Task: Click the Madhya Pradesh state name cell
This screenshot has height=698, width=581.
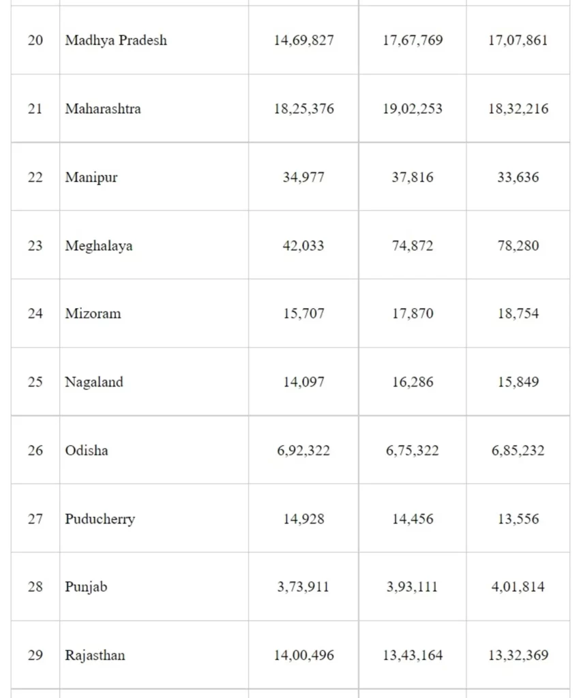Action: [x=116, y=40]
